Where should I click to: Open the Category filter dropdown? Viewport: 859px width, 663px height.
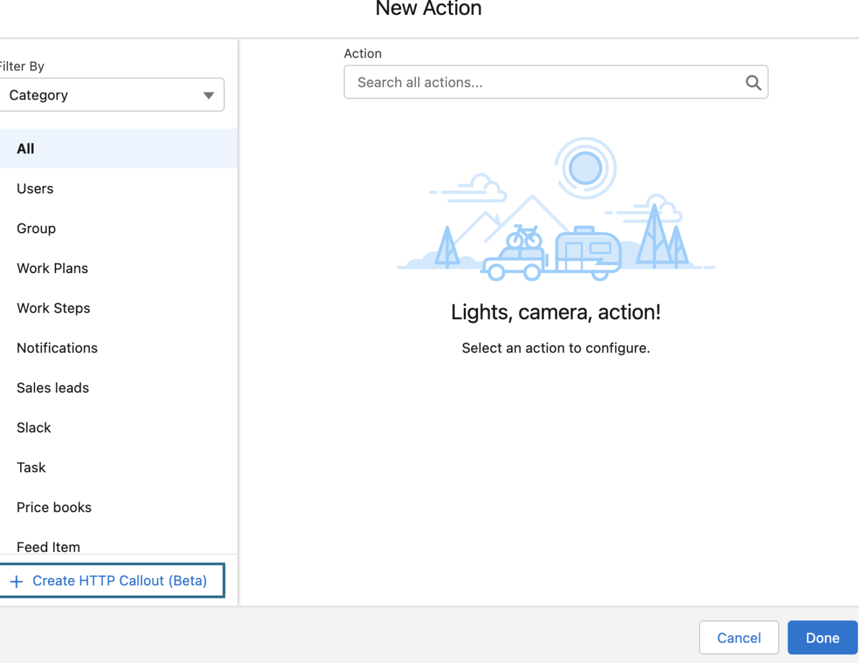112,95
